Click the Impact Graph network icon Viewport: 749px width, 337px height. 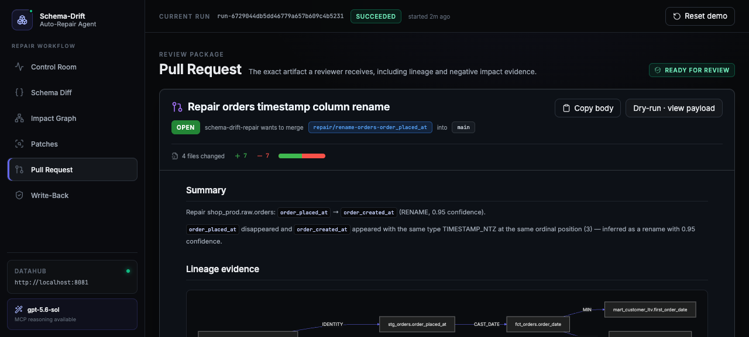[x=19, y=119]
